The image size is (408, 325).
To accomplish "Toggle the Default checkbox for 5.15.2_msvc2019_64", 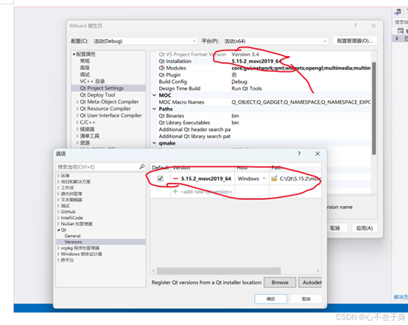I will [161, 179].
